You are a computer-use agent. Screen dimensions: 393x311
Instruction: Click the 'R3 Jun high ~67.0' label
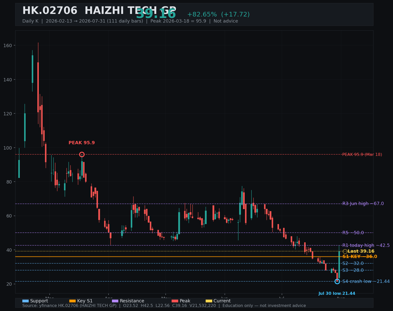(363, 204)
